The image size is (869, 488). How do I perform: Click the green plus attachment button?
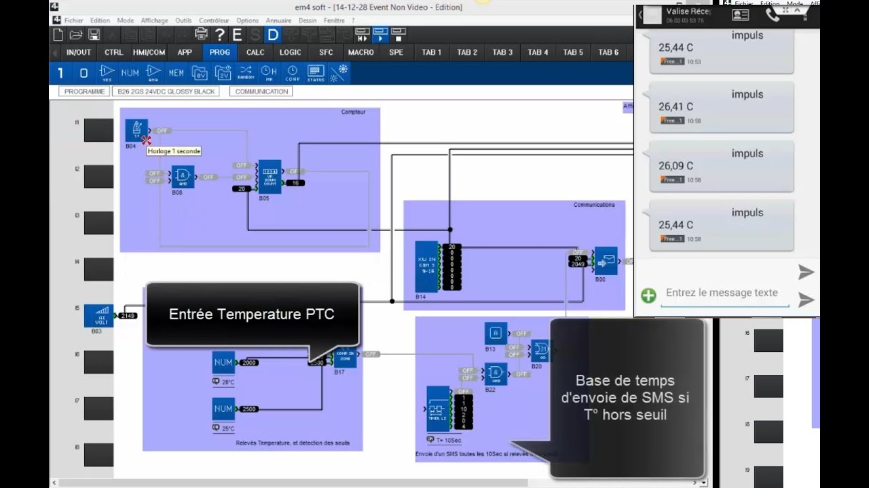[648, 296]
